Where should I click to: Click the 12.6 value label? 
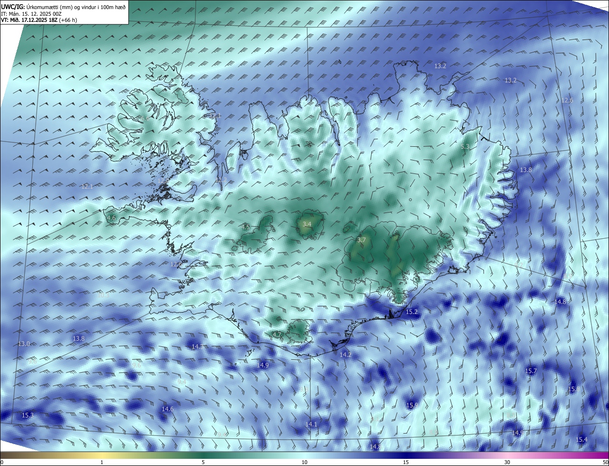[x=567, y=100]
